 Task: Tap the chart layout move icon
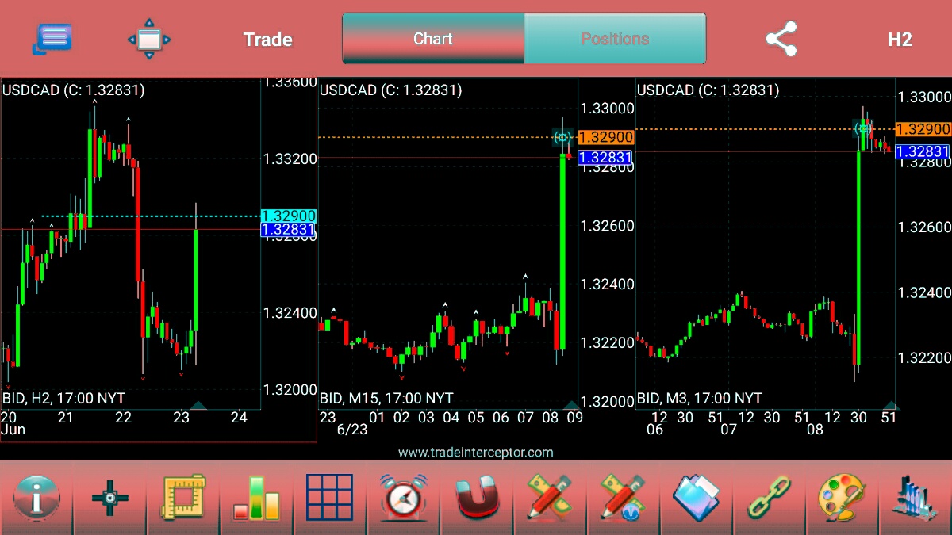[149, 39]
